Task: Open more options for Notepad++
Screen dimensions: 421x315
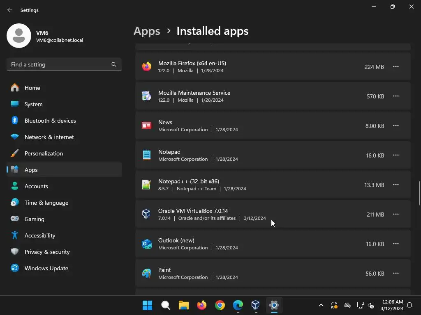Action: coord(396,185)
